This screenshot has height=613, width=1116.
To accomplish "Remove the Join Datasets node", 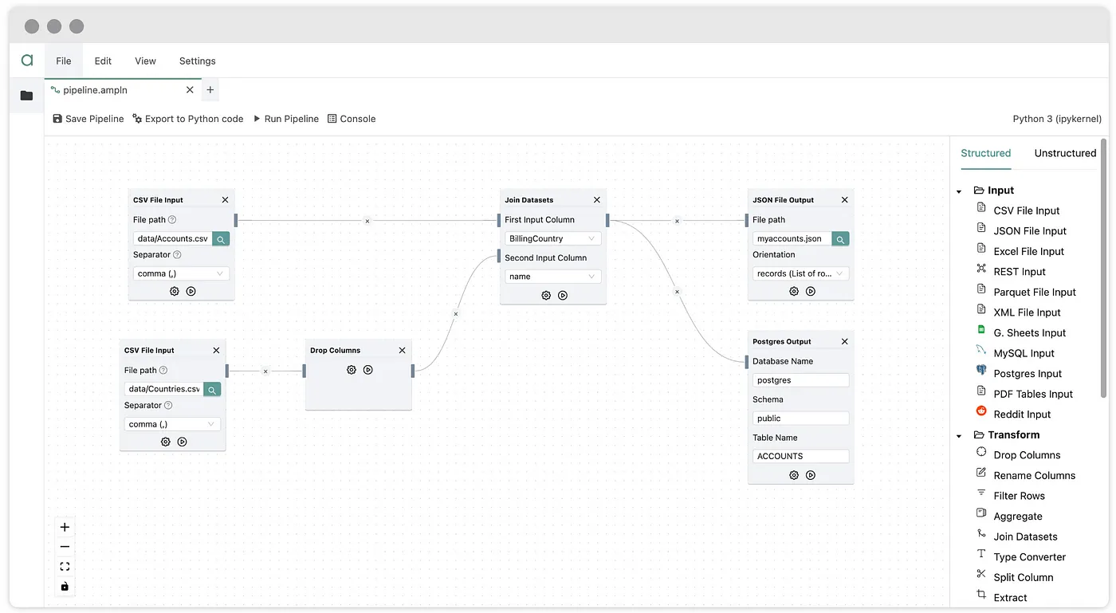I will [x=597, y=200].
